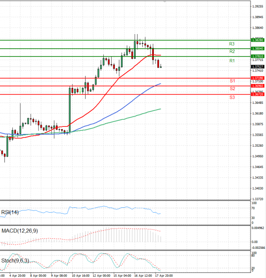Select the 1.36720 red price tag

coord(258,94)
